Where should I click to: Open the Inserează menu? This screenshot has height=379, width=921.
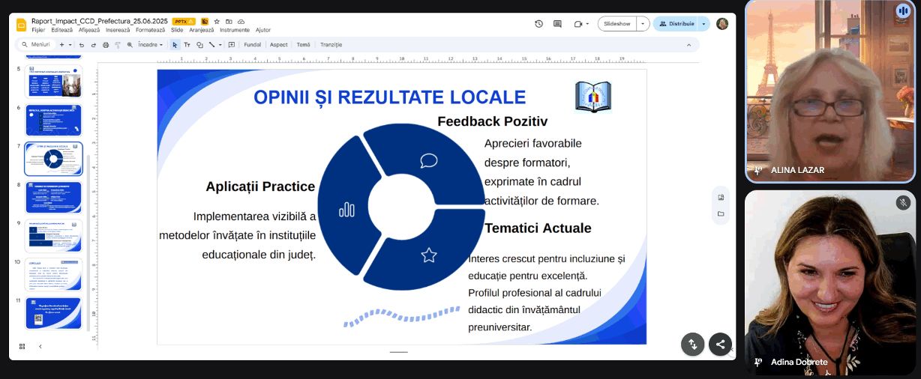tap(118, 30)
